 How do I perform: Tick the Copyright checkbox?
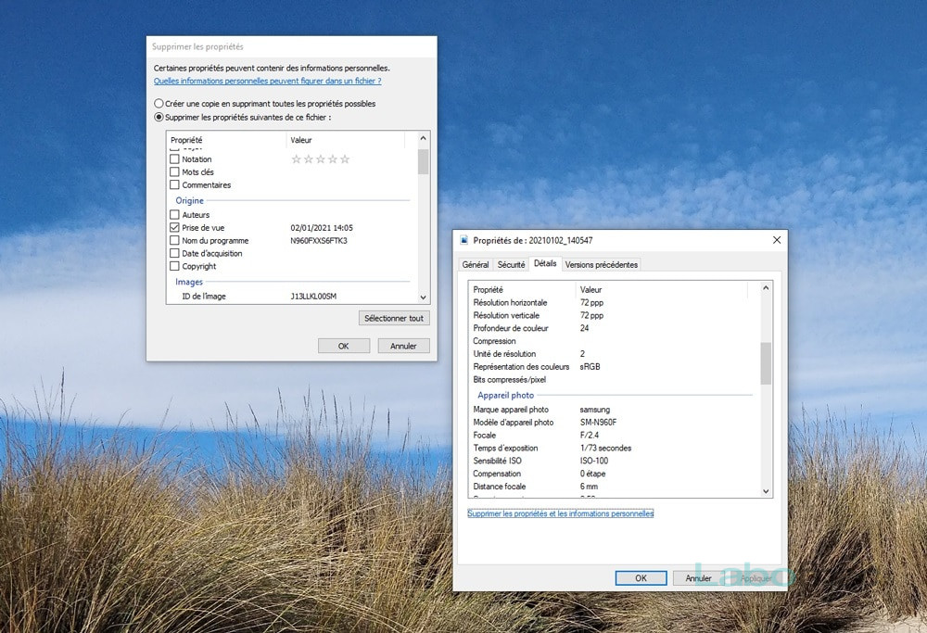click(174, 266)
